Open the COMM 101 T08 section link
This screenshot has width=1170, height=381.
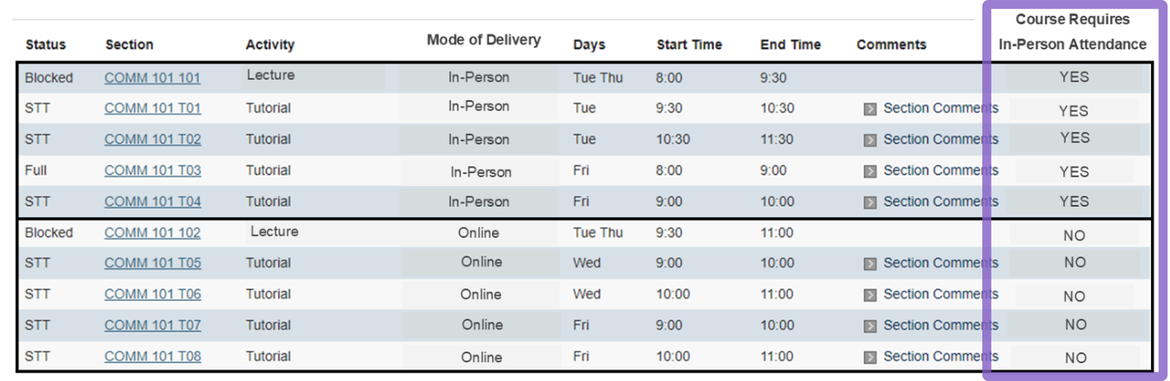coord(152,356)
